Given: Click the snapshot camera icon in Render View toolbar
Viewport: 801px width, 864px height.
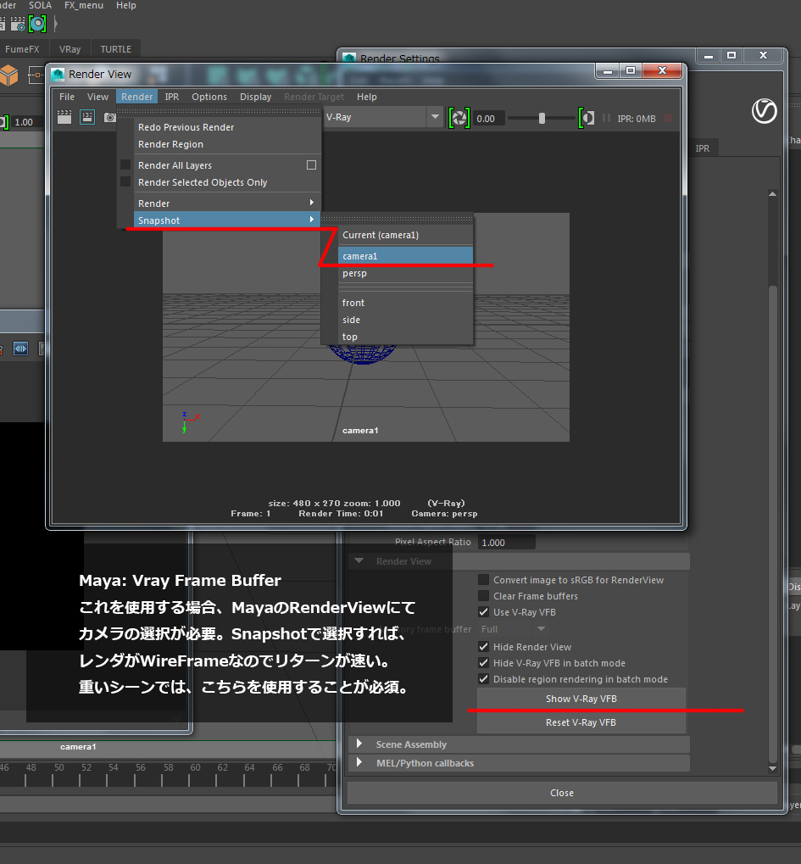Looking at the screenshot, I should [x=110, y=117].
